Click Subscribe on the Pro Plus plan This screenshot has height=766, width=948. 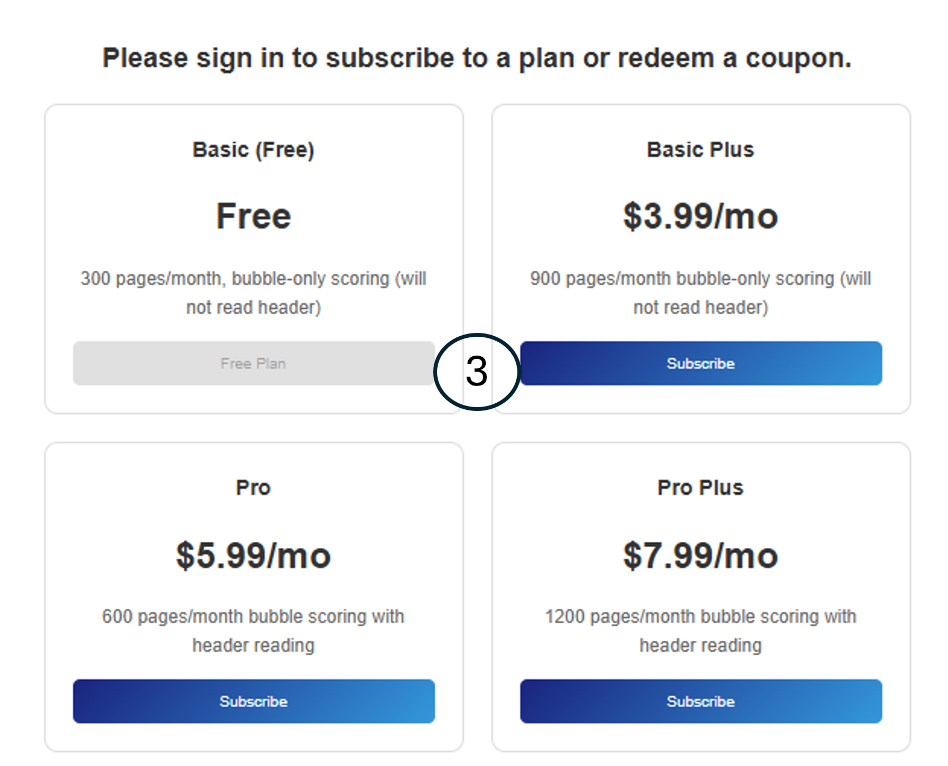pos(700,701)
